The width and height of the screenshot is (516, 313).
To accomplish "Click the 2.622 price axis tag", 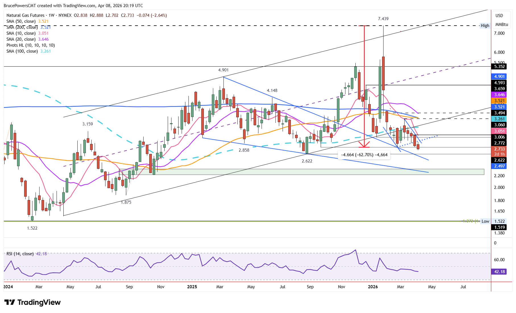I will [x=500, y=160].
